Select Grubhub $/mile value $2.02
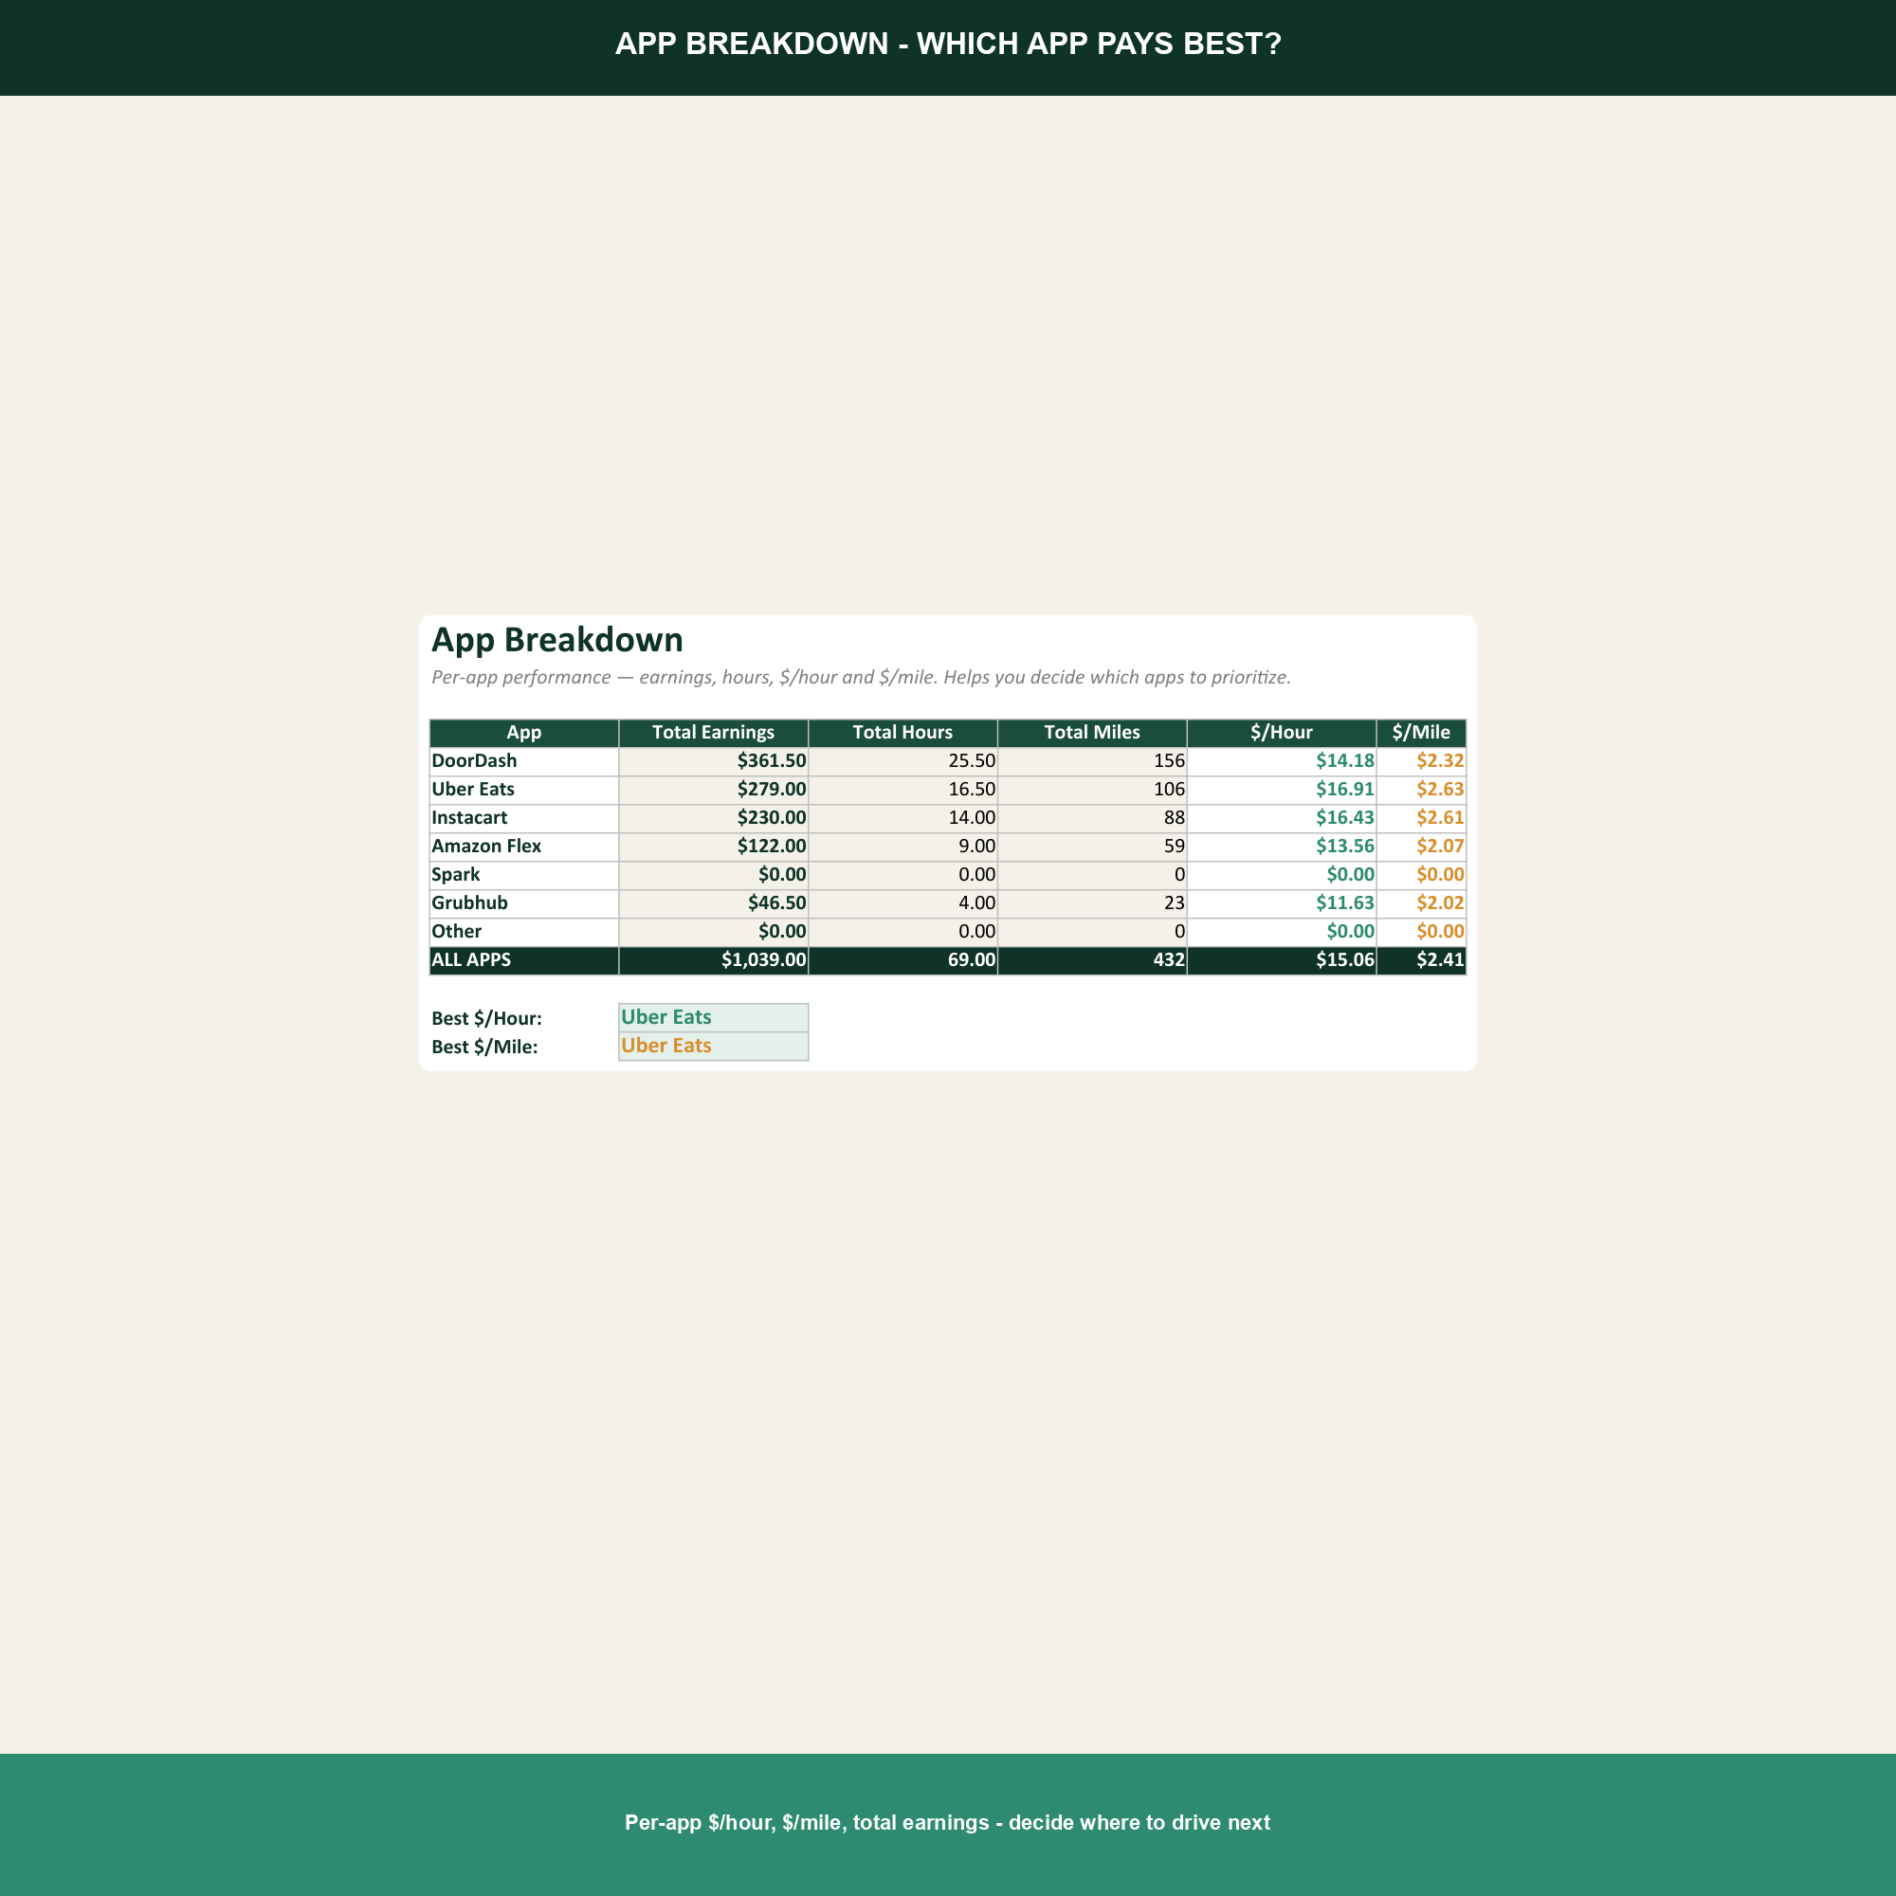 tap(1421, 903)
